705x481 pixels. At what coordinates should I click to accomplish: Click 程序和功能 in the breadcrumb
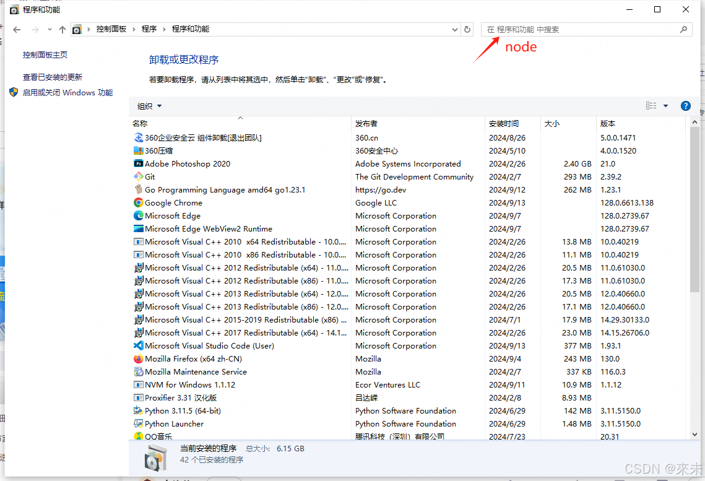pyautogui.click(x=191, y=29)
